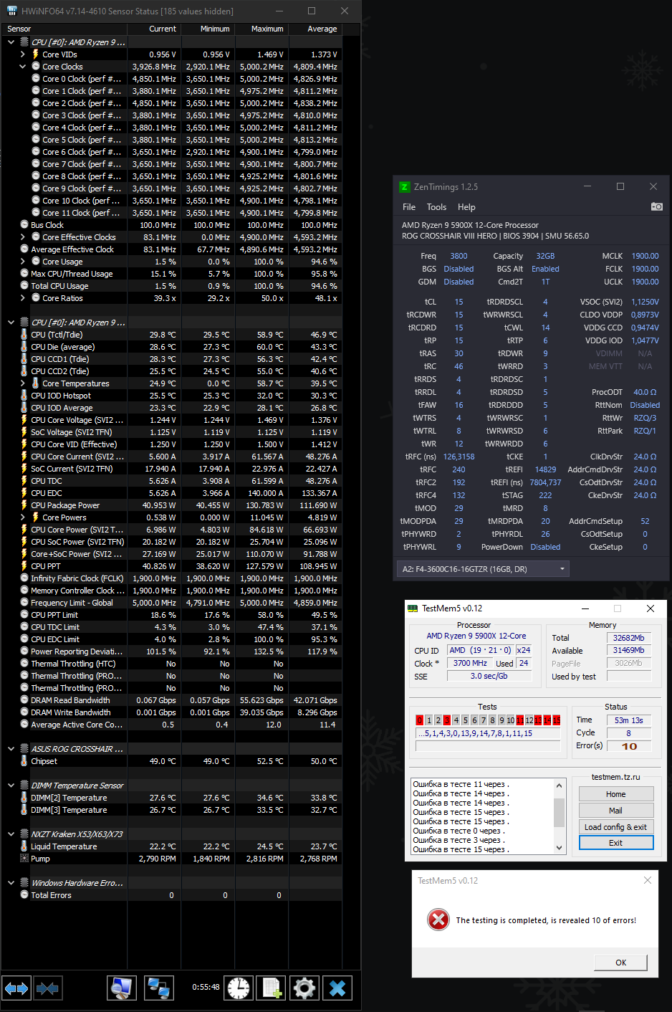Image resolution: width=672 pixels, height=1012 pixels.
Task: Open the monitor with magnifier icon in HWiNFO
Action: (x=123, y=988)
